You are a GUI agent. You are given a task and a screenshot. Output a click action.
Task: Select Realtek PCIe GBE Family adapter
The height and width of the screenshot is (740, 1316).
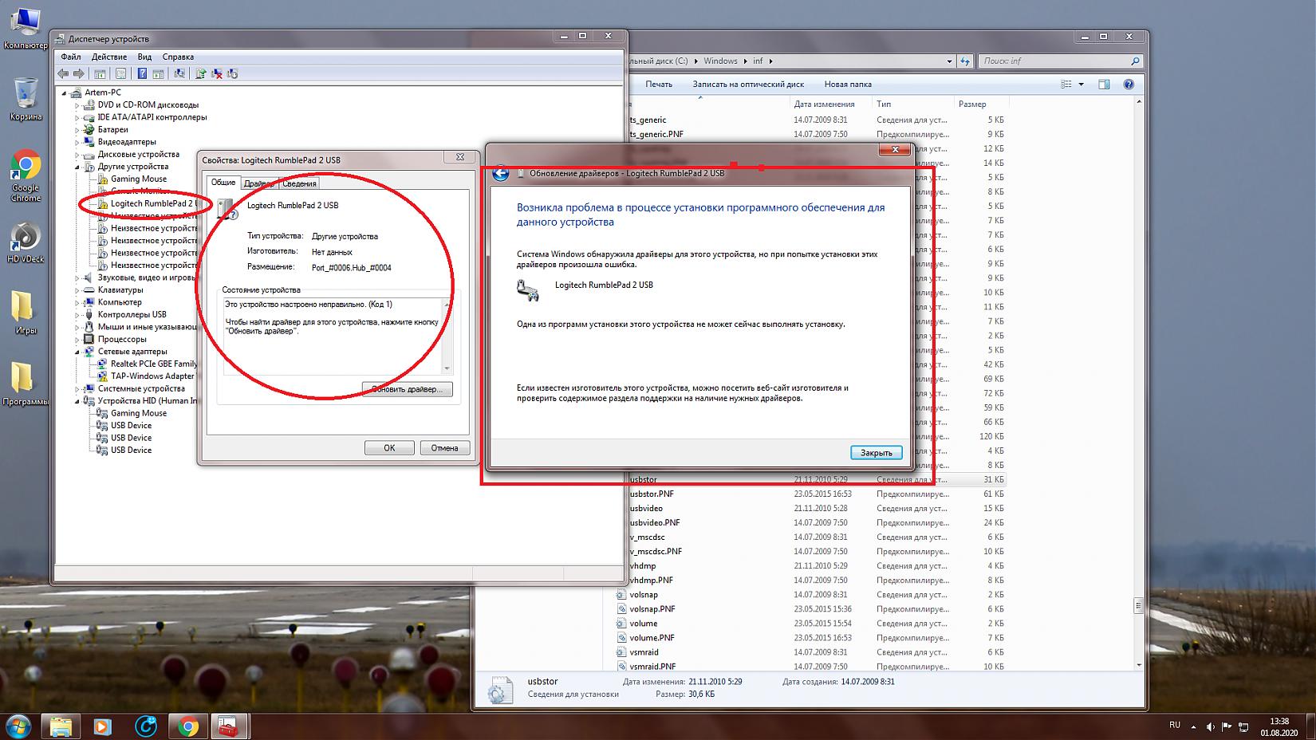click(153, 364)
